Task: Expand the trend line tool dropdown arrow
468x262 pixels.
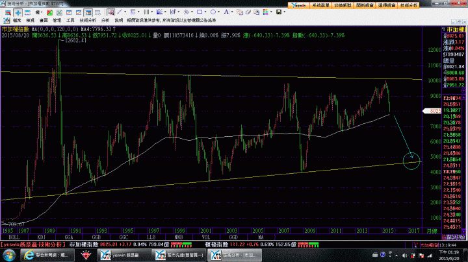Action: 125,12
